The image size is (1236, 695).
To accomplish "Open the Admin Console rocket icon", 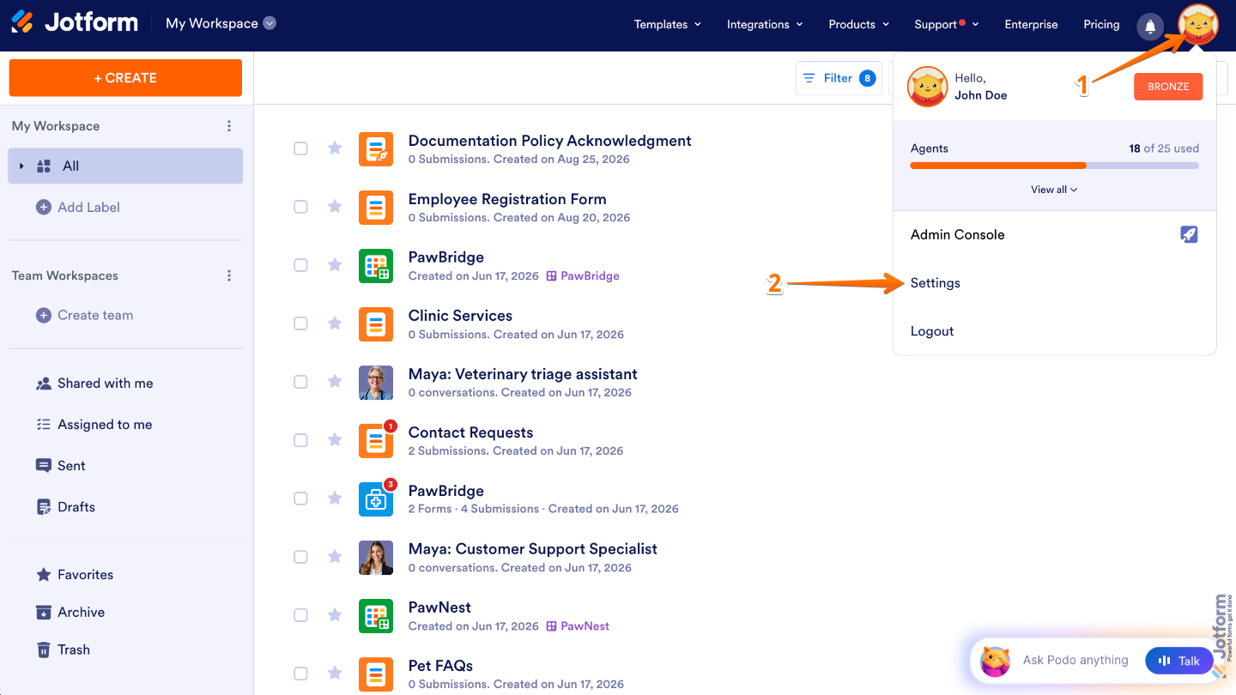I will (x=1189, y=234).
